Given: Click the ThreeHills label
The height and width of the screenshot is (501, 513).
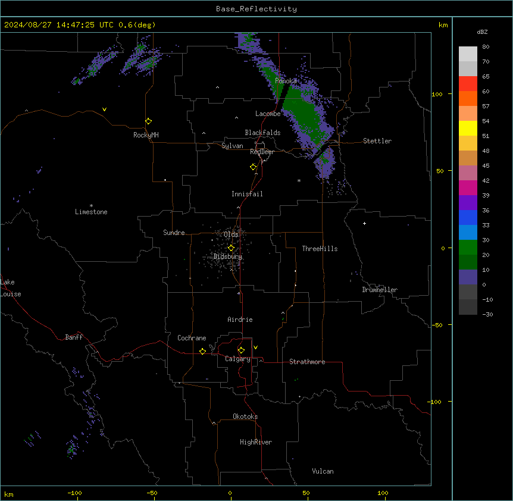Looking at the screenshot, I should click(320, 249).
